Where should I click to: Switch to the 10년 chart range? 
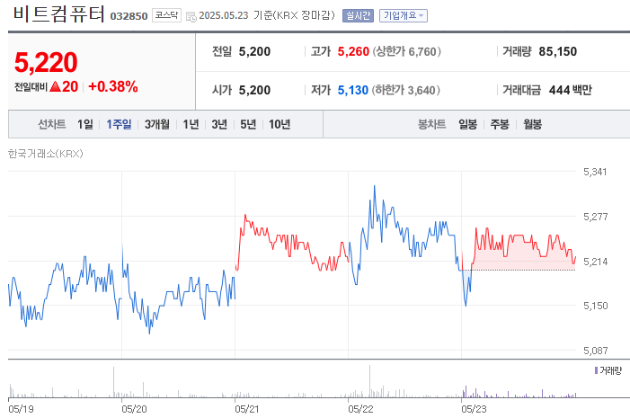pos(280,124)
